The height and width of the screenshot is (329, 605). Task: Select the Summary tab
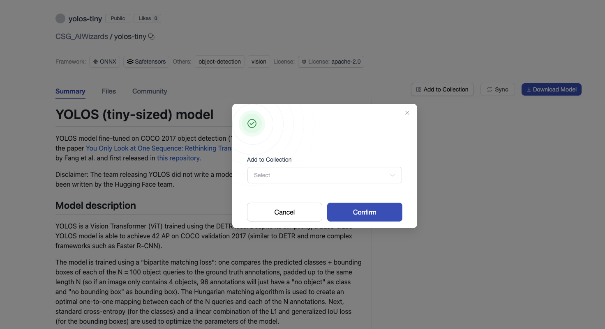pyautogui.click(x=70, y=91)
